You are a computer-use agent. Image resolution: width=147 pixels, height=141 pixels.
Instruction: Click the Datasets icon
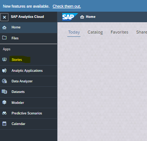coord(4,91)
